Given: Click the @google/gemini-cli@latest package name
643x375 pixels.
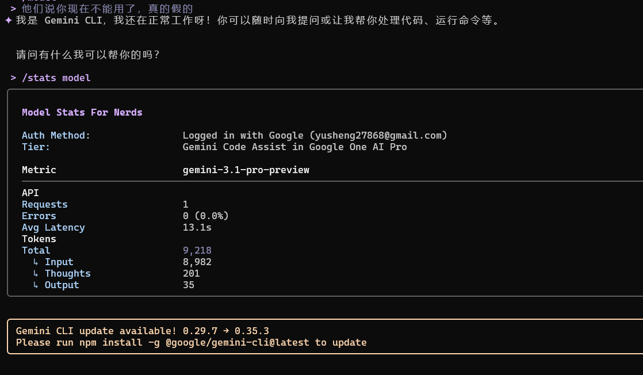Looking at the screenshot, I should pyautogui.click(x=238, y=343).
